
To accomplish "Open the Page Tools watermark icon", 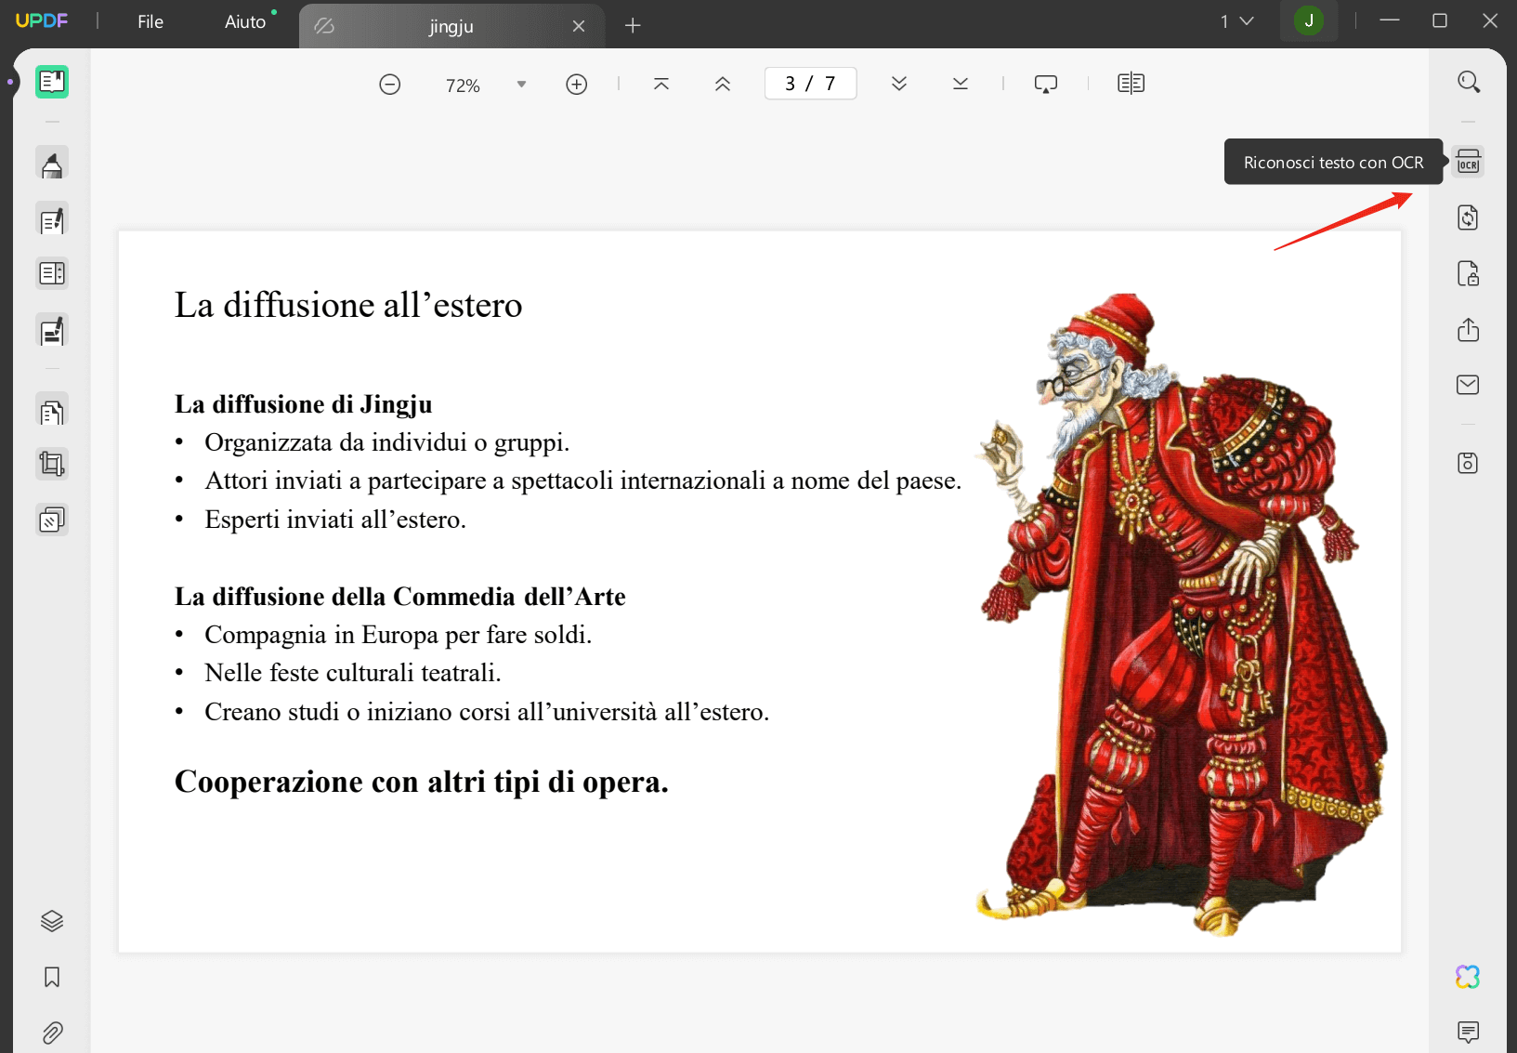I will 52,520.
